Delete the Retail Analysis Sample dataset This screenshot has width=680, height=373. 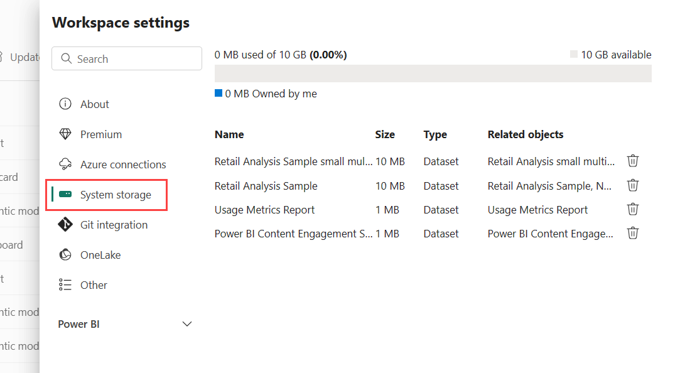(633, 186)
